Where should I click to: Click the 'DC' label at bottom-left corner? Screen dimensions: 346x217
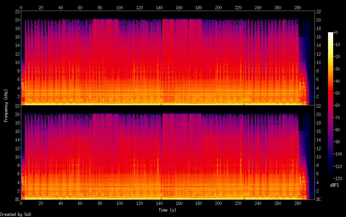tap(17, 199)
